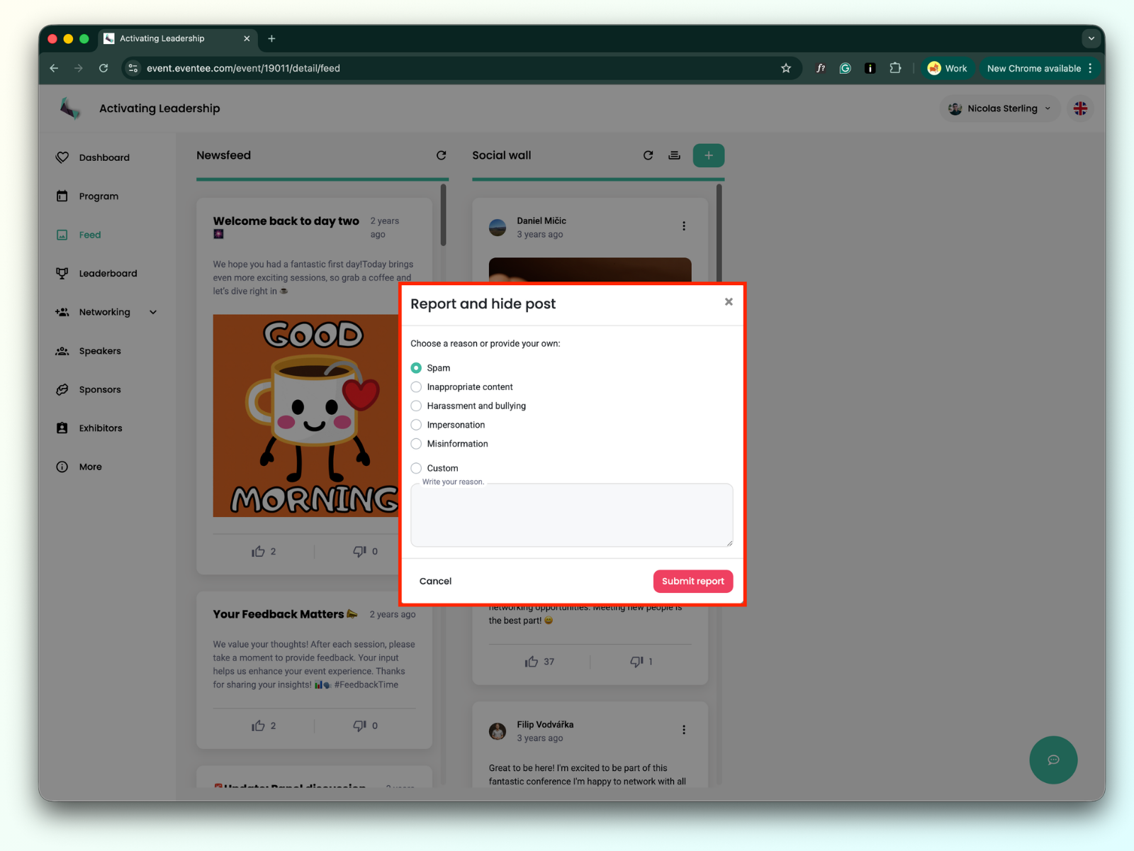Screen dimensions: 1134x851
Task: Click the Write your reason text area
Action: pyautogui.click(x=571, y=515)
